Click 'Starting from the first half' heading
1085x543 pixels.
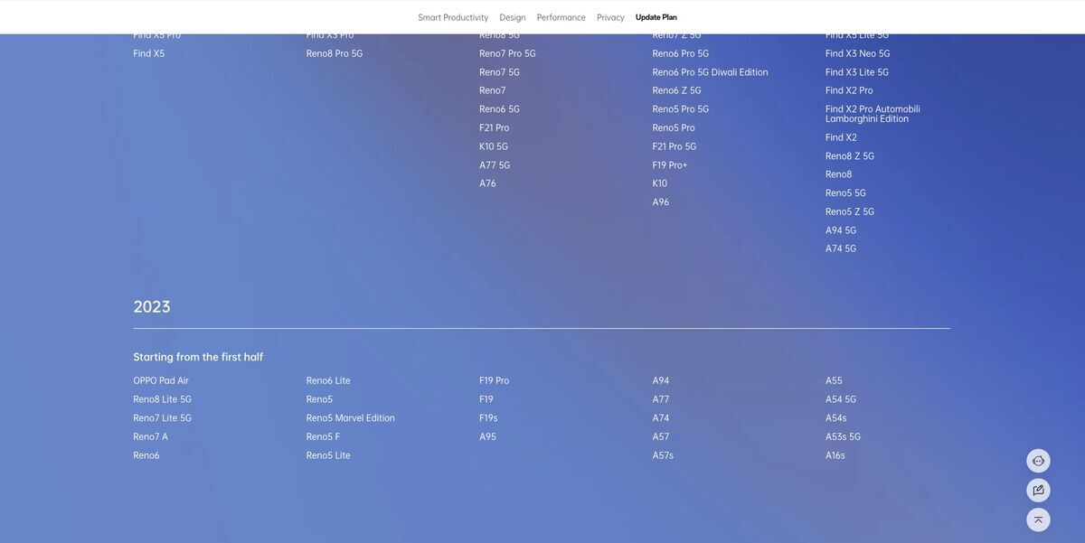198,357
